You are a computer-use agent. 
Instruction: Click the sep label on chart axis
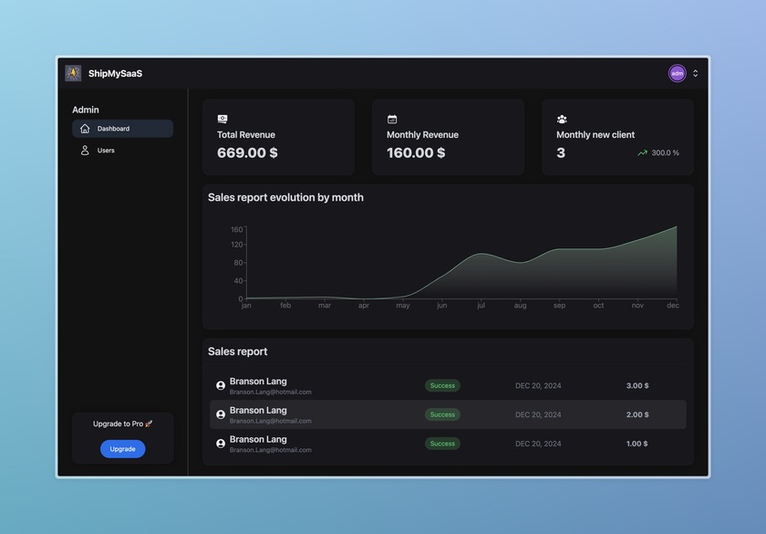click(x=559, y=305)
